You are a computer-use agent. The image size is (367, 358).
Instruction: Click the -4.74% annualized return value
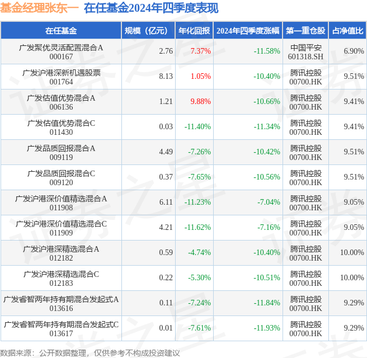tap(199, 252)
